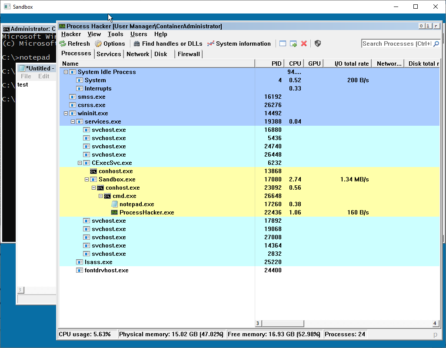Click the find window toolbar icon

point(283,44)
